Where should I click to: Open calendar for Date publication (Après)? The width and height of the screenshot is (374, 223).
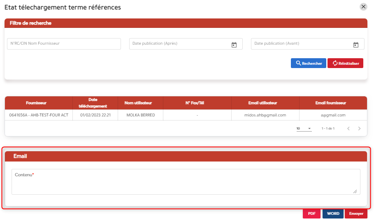[x=234, y=45]
